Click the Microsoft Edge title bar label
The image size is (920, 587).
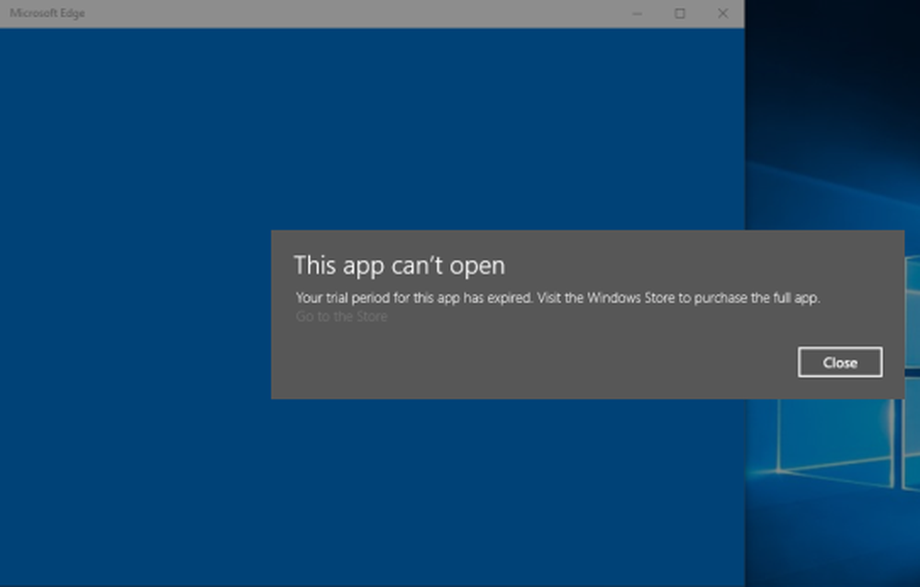pyautogui.click(x=47, y=13)
